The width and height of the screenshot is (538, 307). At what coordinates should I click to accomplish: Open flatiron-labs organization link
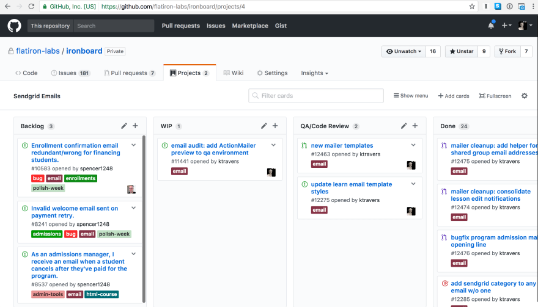tap(38, 51)
